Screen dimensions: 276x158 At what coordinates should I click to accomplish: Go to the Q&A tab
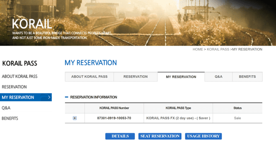tap(218, 77)
